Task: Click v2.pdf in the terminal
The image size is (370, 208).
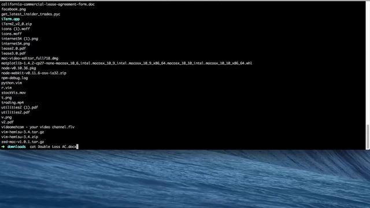Action: tap(8, 122)
